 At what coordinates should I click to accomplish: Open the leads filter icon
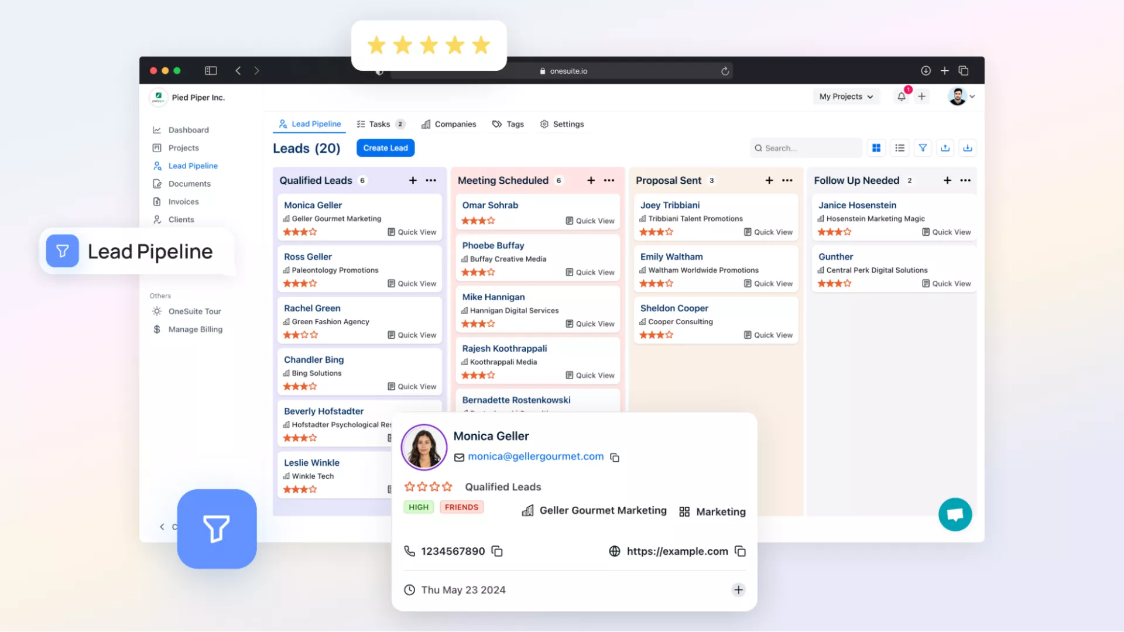(923, 148)
